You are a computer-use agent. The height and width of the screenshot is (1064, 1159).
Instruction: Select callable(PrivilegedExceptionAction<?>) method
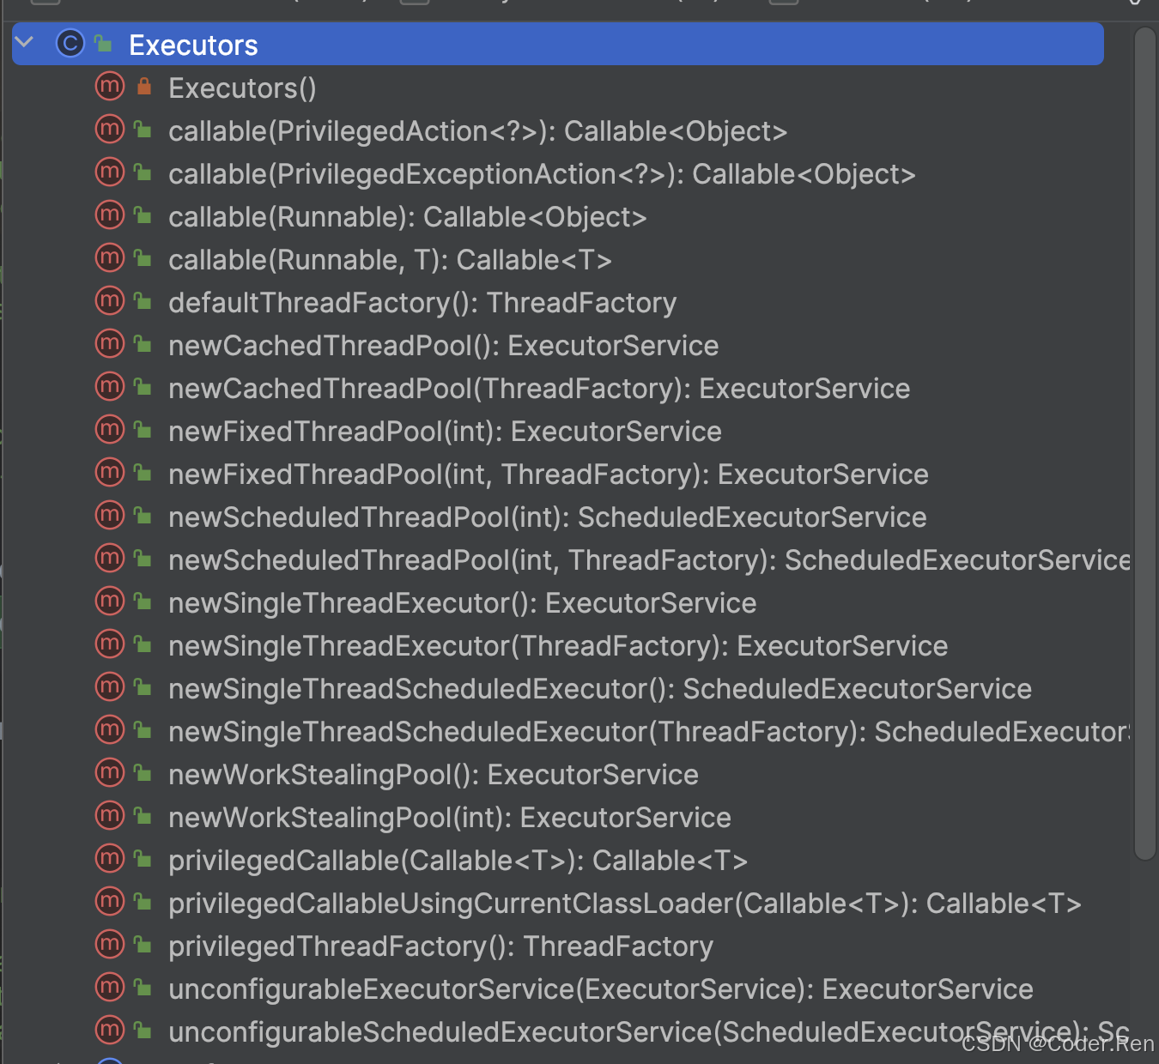point(542,174)
